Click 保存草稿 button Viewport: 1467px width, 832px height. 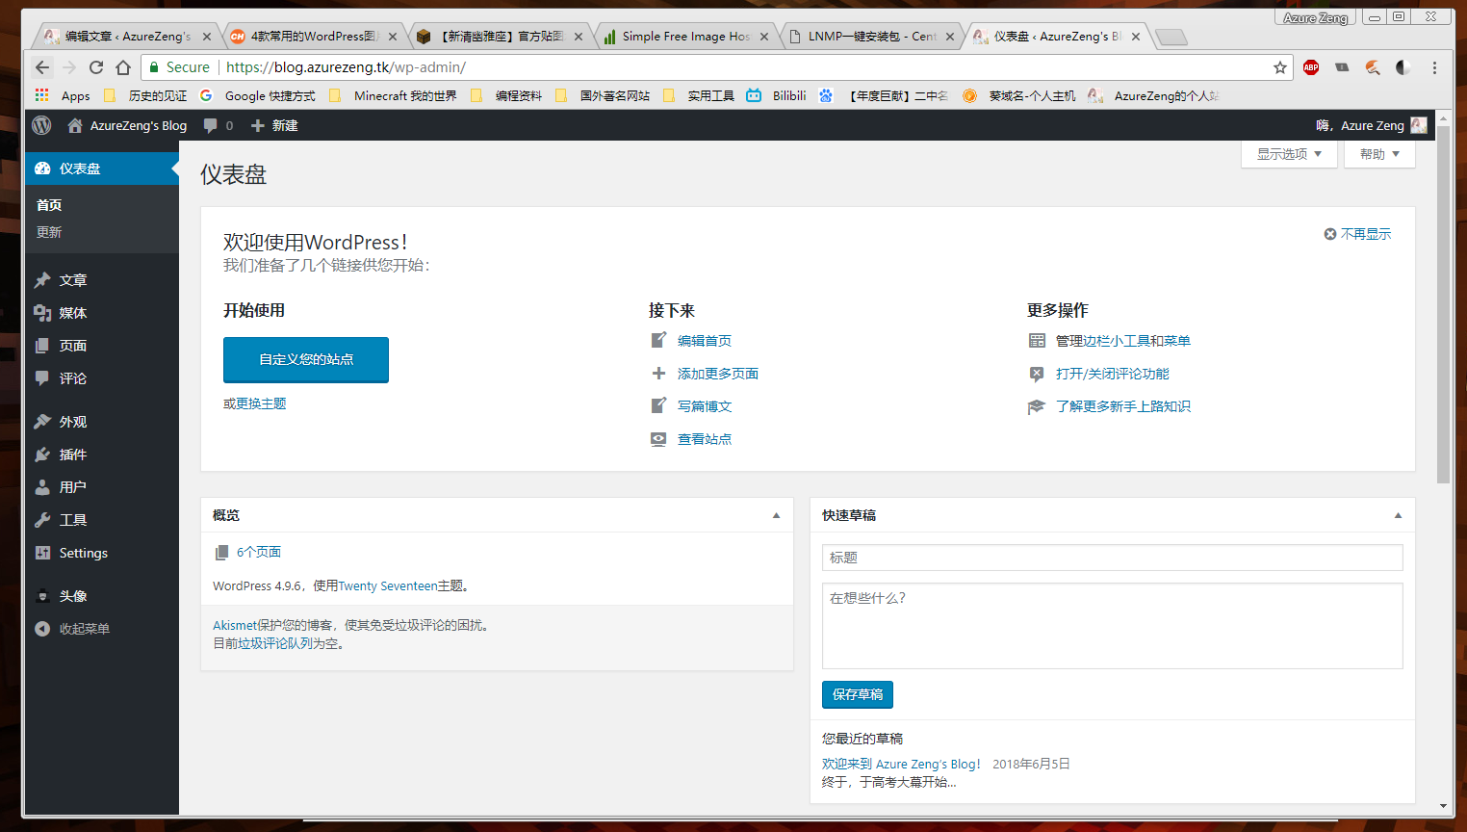click(x=857, y=694)
